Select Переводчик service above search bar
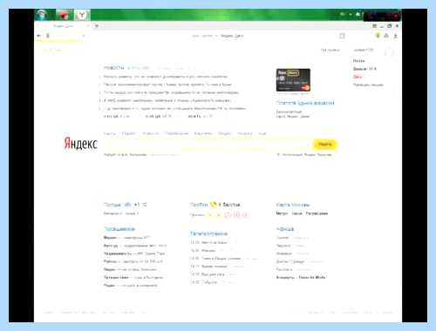 click(x=176, y=133)
